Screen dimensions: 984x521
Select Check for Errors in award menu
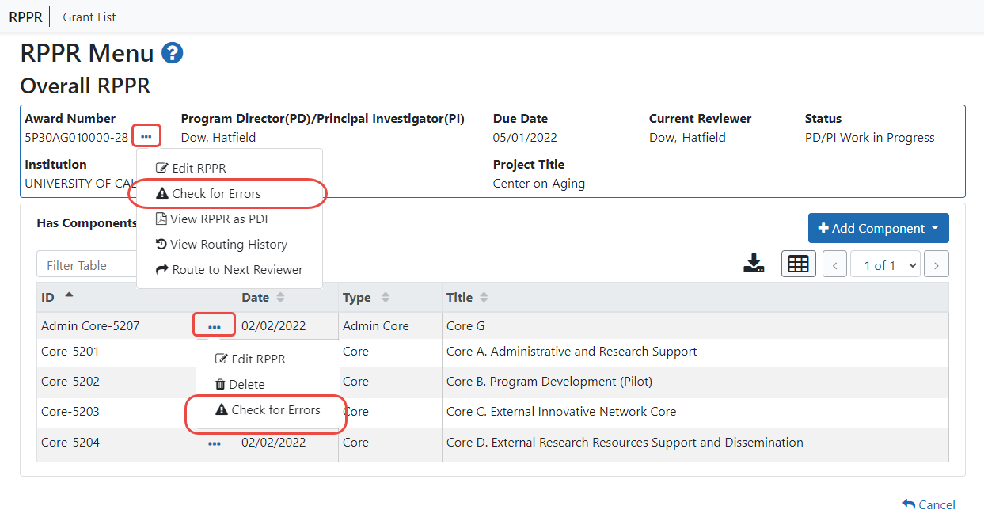point(216,193)
